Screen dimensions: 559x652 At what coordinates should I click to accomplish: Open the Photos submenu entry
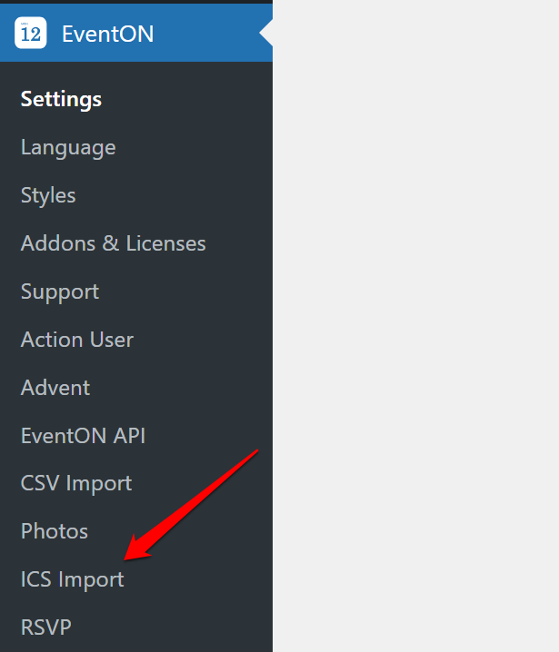pyautogui.click(x=55, y=531)
